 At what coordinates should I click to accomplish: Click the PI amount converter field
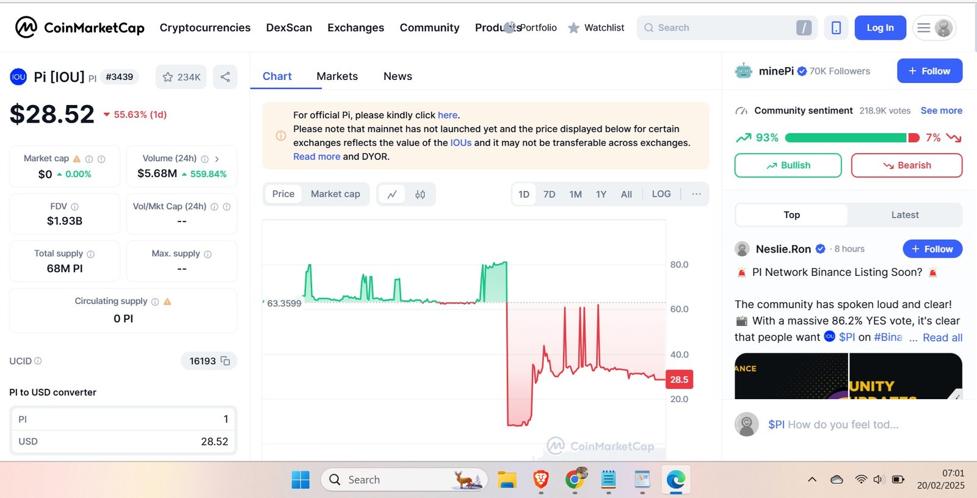coord(123,419)
